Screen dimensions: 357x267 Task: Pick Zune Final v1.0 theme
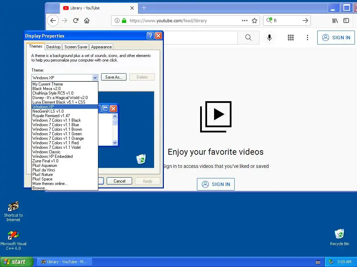click(64, 161)
